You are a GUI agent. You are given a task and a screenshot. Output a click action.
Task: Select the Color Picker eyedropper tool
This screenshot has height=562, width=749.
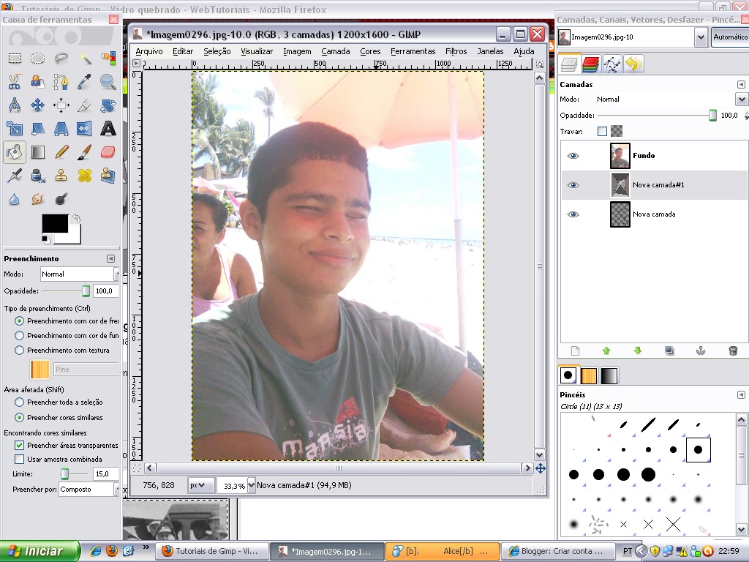85,82
